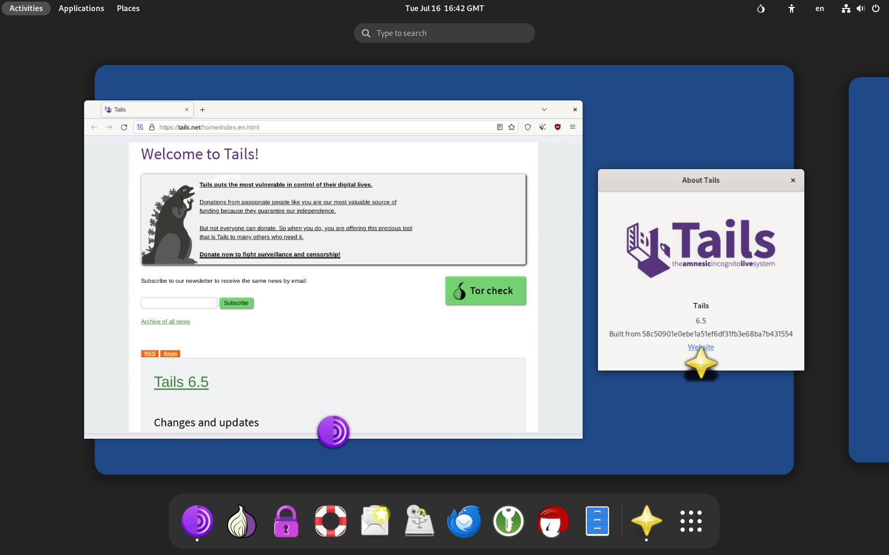Click the Welcome to Tails! heading
889x555 pixels.
[x=200, y=154]
